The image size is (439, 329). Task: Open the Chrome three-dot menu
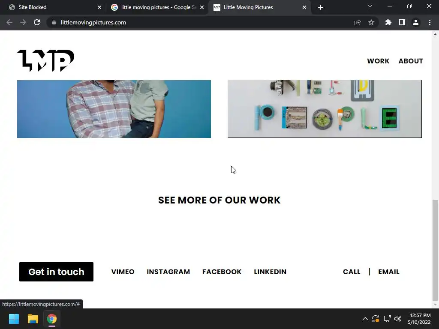pyautogui.click(x=430, y=22)
